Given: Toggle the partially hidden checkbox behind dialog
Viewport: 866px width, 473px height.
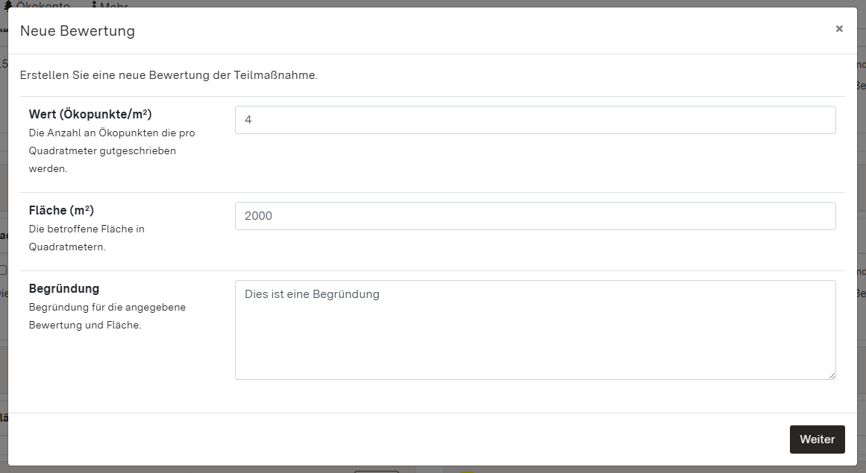Looking at the screenshot, I should click(3, 270).
